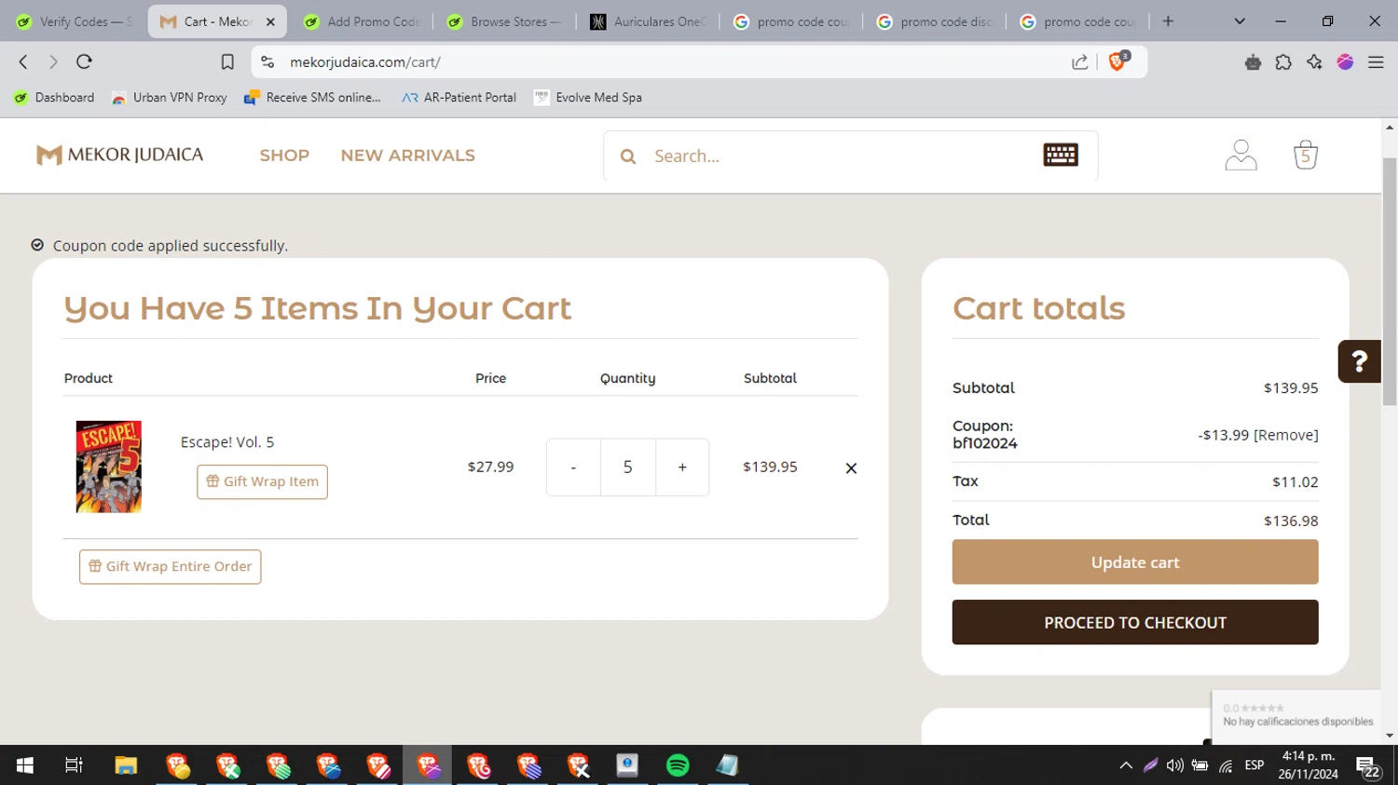Image resolution: width=1398 pixels, height=785 pixels.
Task: Open Spotify from the taskbar
Action: 678,765
